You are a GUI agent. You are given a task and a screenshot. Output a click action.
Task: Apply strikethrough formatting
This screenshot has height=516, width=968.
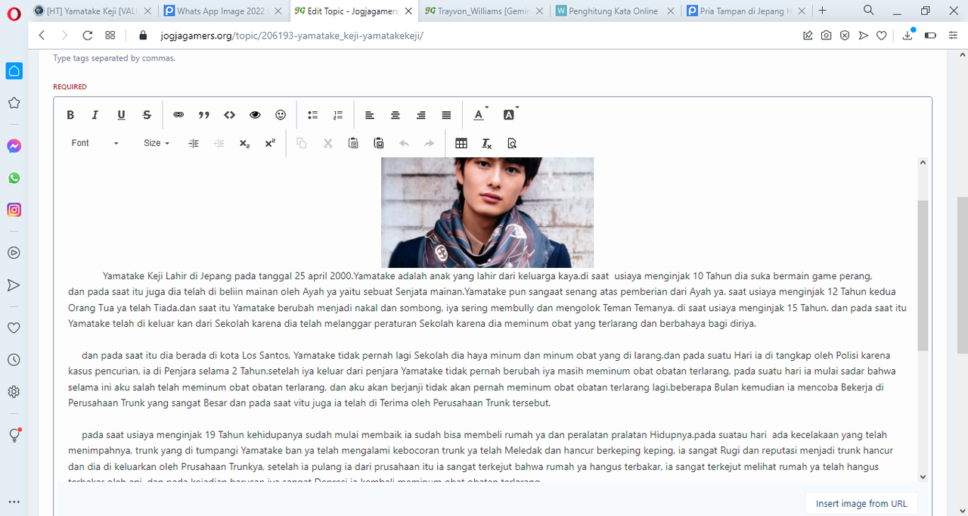pos(147,115)
